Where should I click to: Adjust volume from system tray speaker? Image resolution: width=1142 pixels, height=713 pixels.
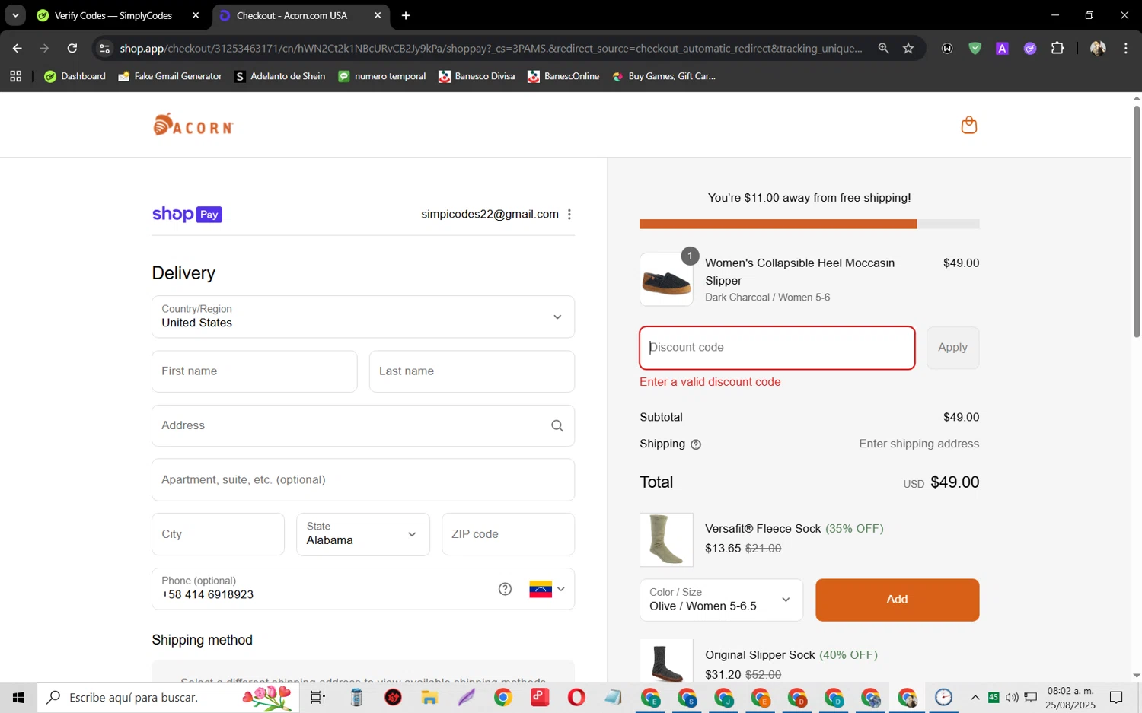click(1012, 697)
